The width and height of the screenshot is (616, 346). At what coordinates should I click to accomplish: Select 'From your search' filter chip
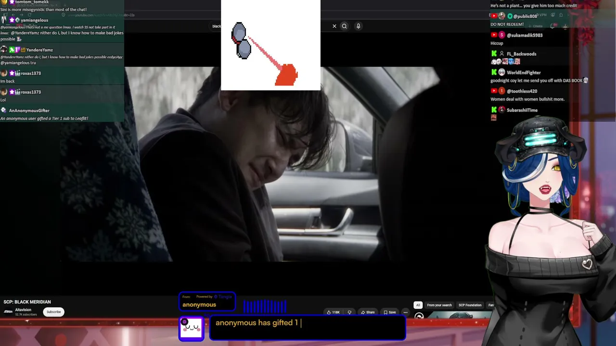pos(439,305)
